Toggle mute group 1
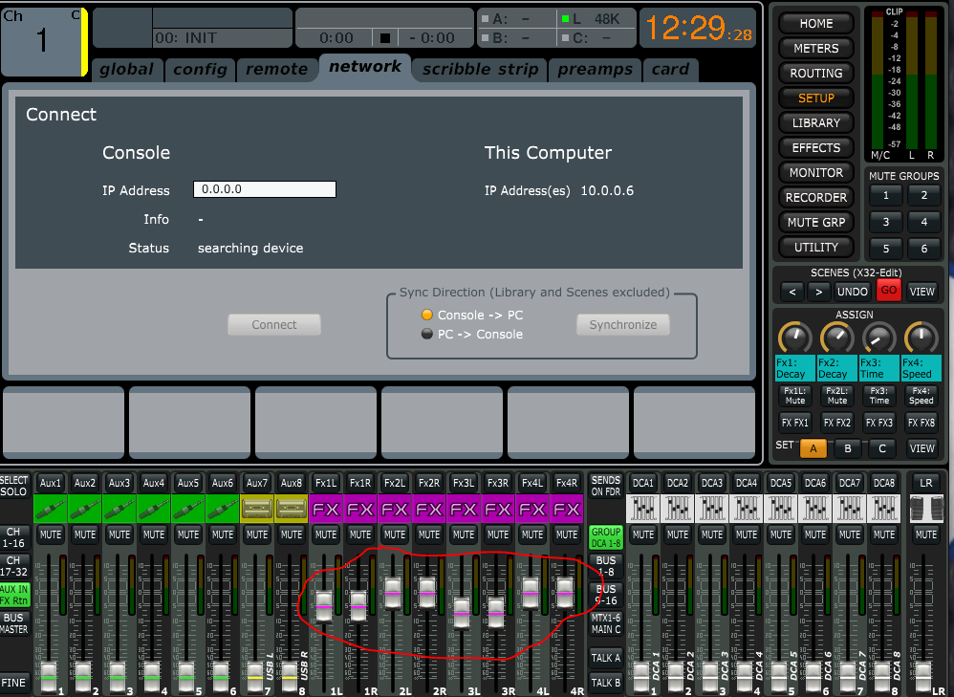This screenshot has width=954, height=697. click(x=886, y=195)
